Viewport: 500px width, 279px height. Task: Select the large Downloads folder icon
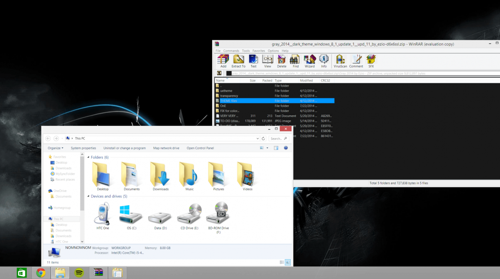pyautogui.click(x=160, y=176)
